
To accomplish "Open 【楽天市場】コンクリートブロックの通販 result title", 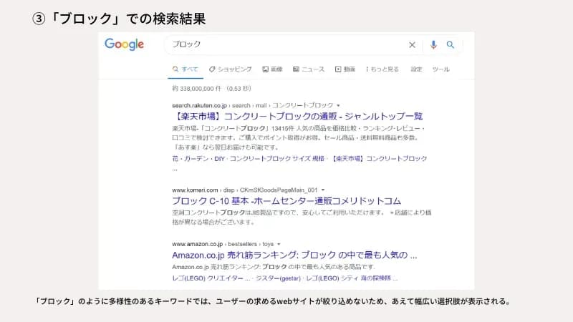I will [297, 117].
